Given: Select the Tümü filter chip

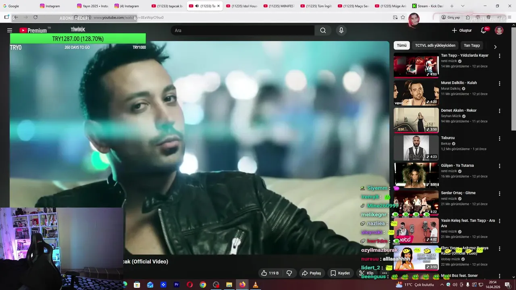Looking at the screenshot, I should [402, 46].
